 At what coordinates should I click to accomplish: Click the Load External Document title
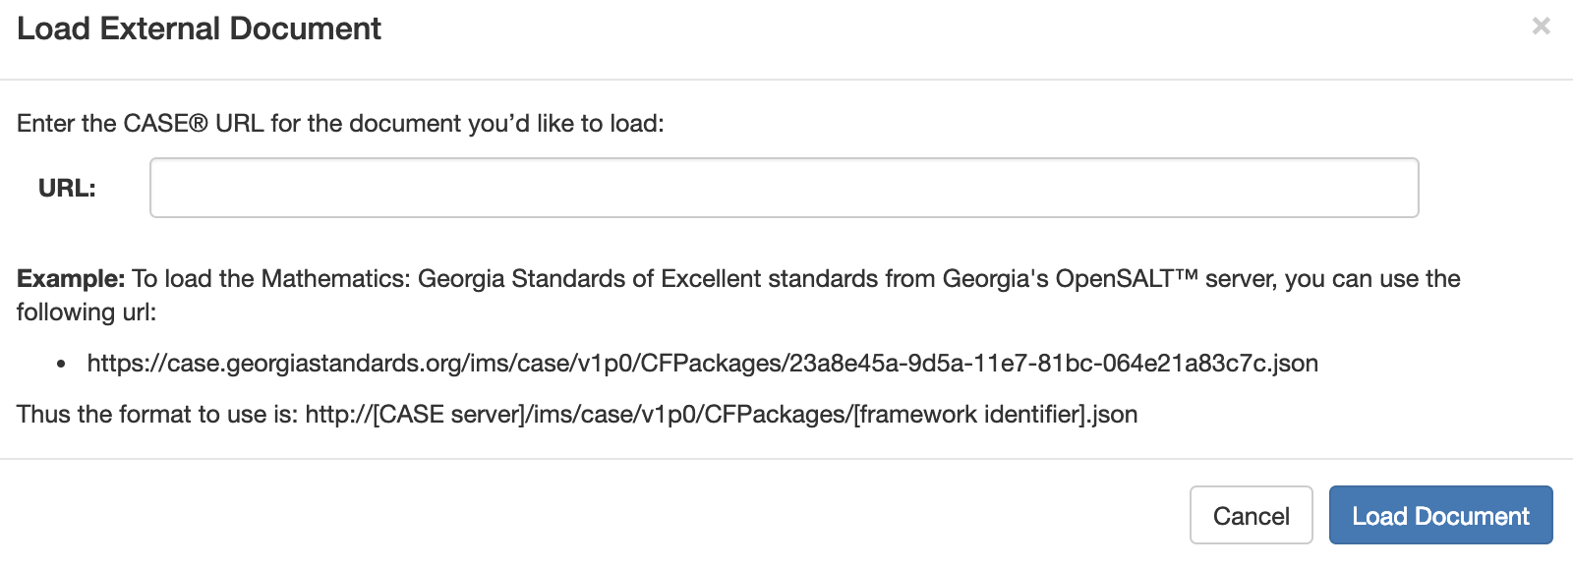point(200,28)
